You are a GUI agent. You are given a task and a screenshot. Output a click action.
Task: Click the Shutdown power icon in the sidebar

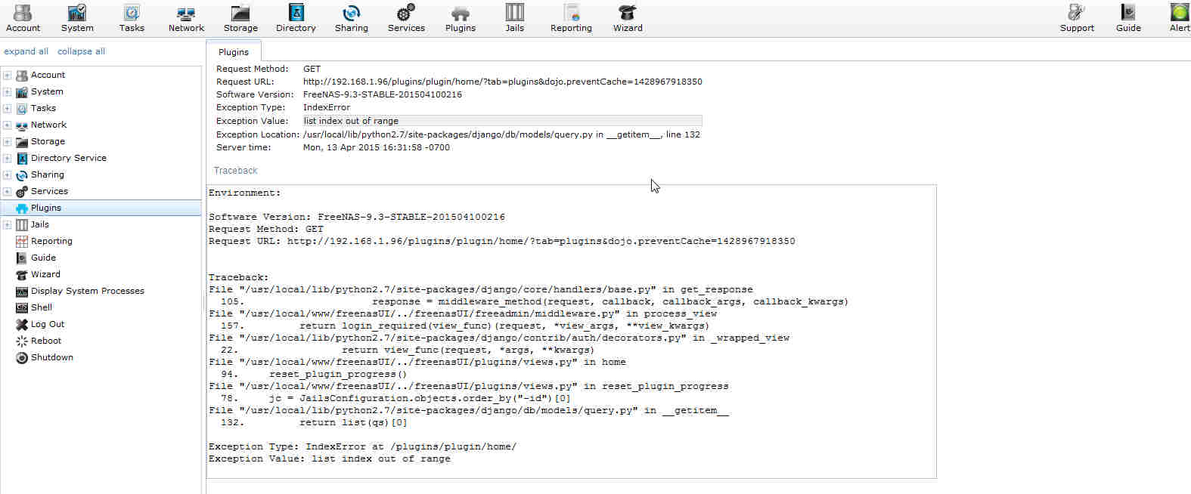[x=22, y=358]
